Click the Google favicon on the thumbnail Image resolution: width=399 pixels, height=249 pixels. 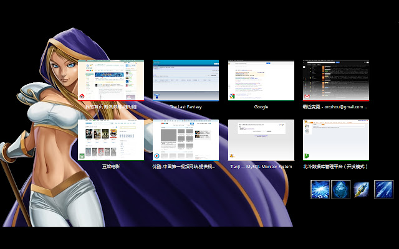pos(232,96)
